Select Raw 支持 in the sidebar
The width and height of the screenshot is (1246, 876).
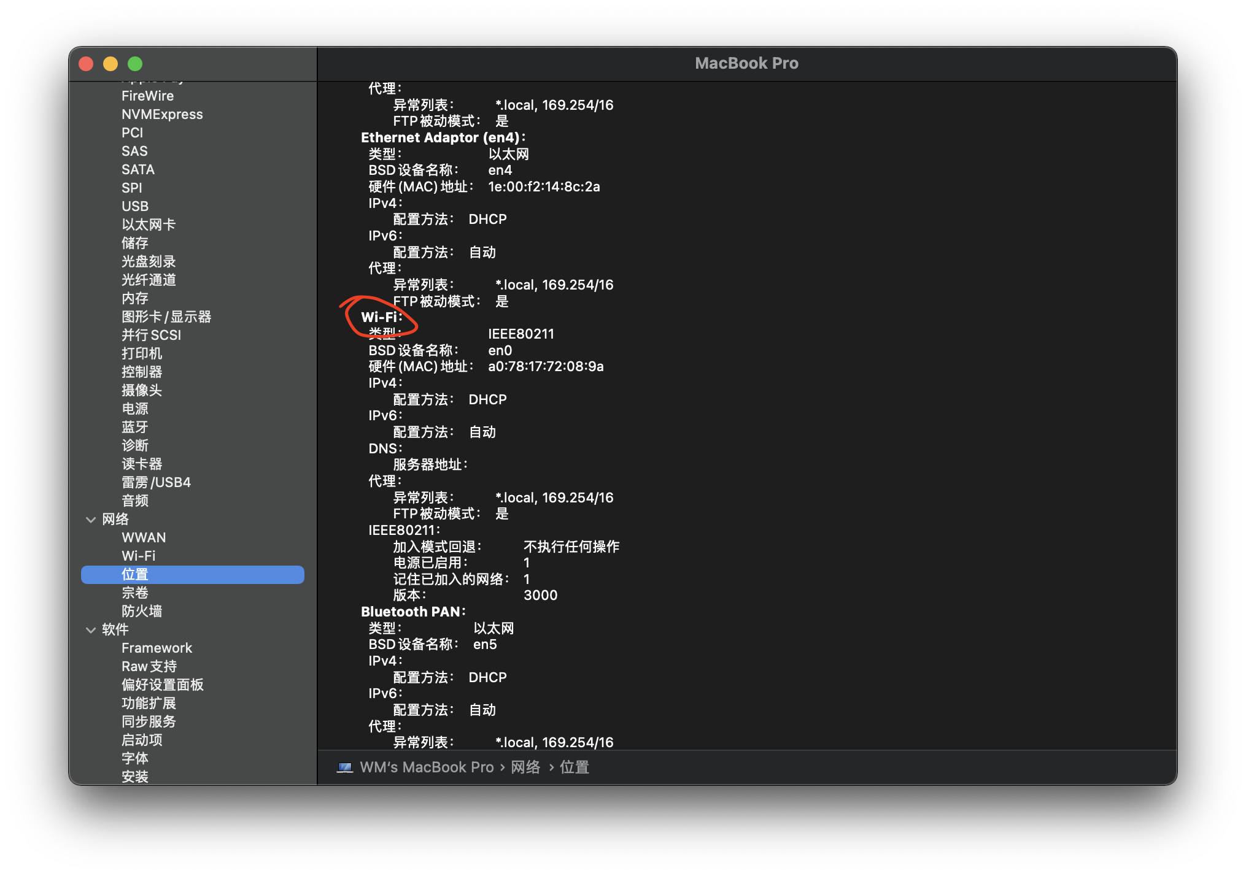[149, 666]
